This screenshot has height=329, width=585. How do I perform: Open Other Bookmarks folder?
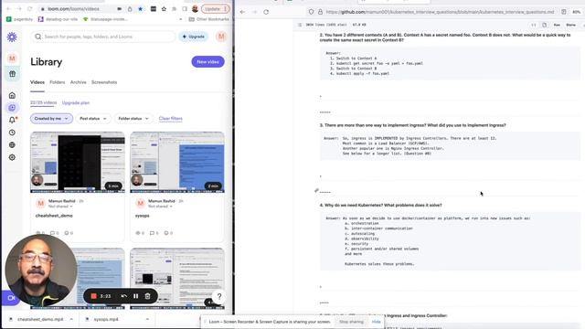[209, 19]
